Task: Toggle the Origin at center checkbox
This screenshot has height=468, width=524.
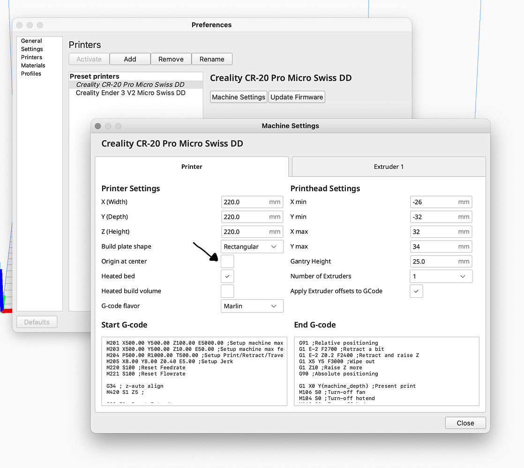Action: 227,261
